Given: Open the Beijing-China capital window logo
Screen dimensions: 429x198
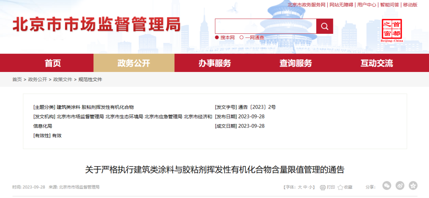Looking at the screenshot, I should click(x=392, y=31).
